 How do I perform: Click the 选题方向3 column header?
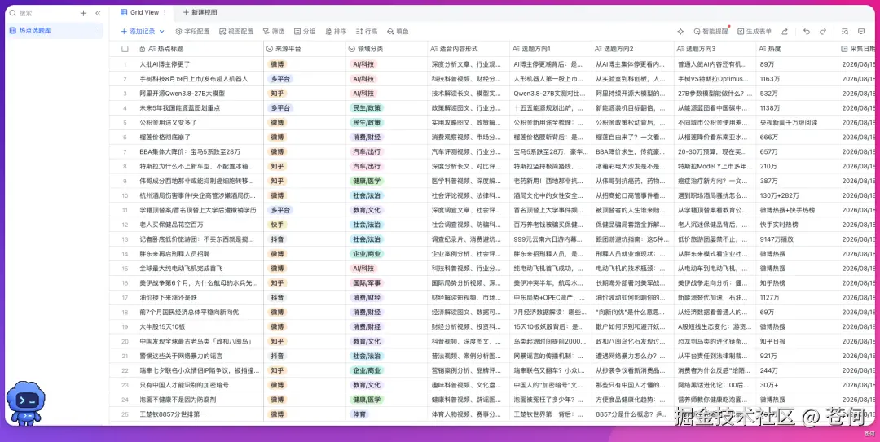tap(715, 49)
